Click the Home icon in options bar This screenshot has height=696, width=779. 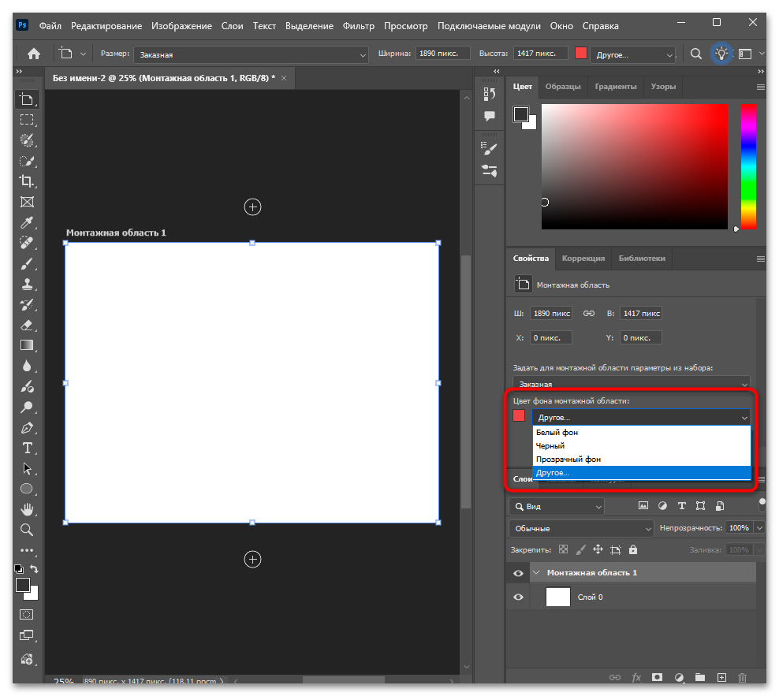pos(34,54)
